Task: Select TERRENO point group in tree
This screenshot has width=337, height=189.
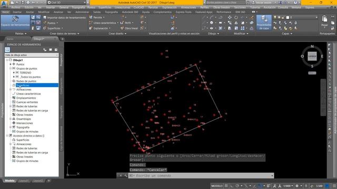Action: (x=25, y=72)
